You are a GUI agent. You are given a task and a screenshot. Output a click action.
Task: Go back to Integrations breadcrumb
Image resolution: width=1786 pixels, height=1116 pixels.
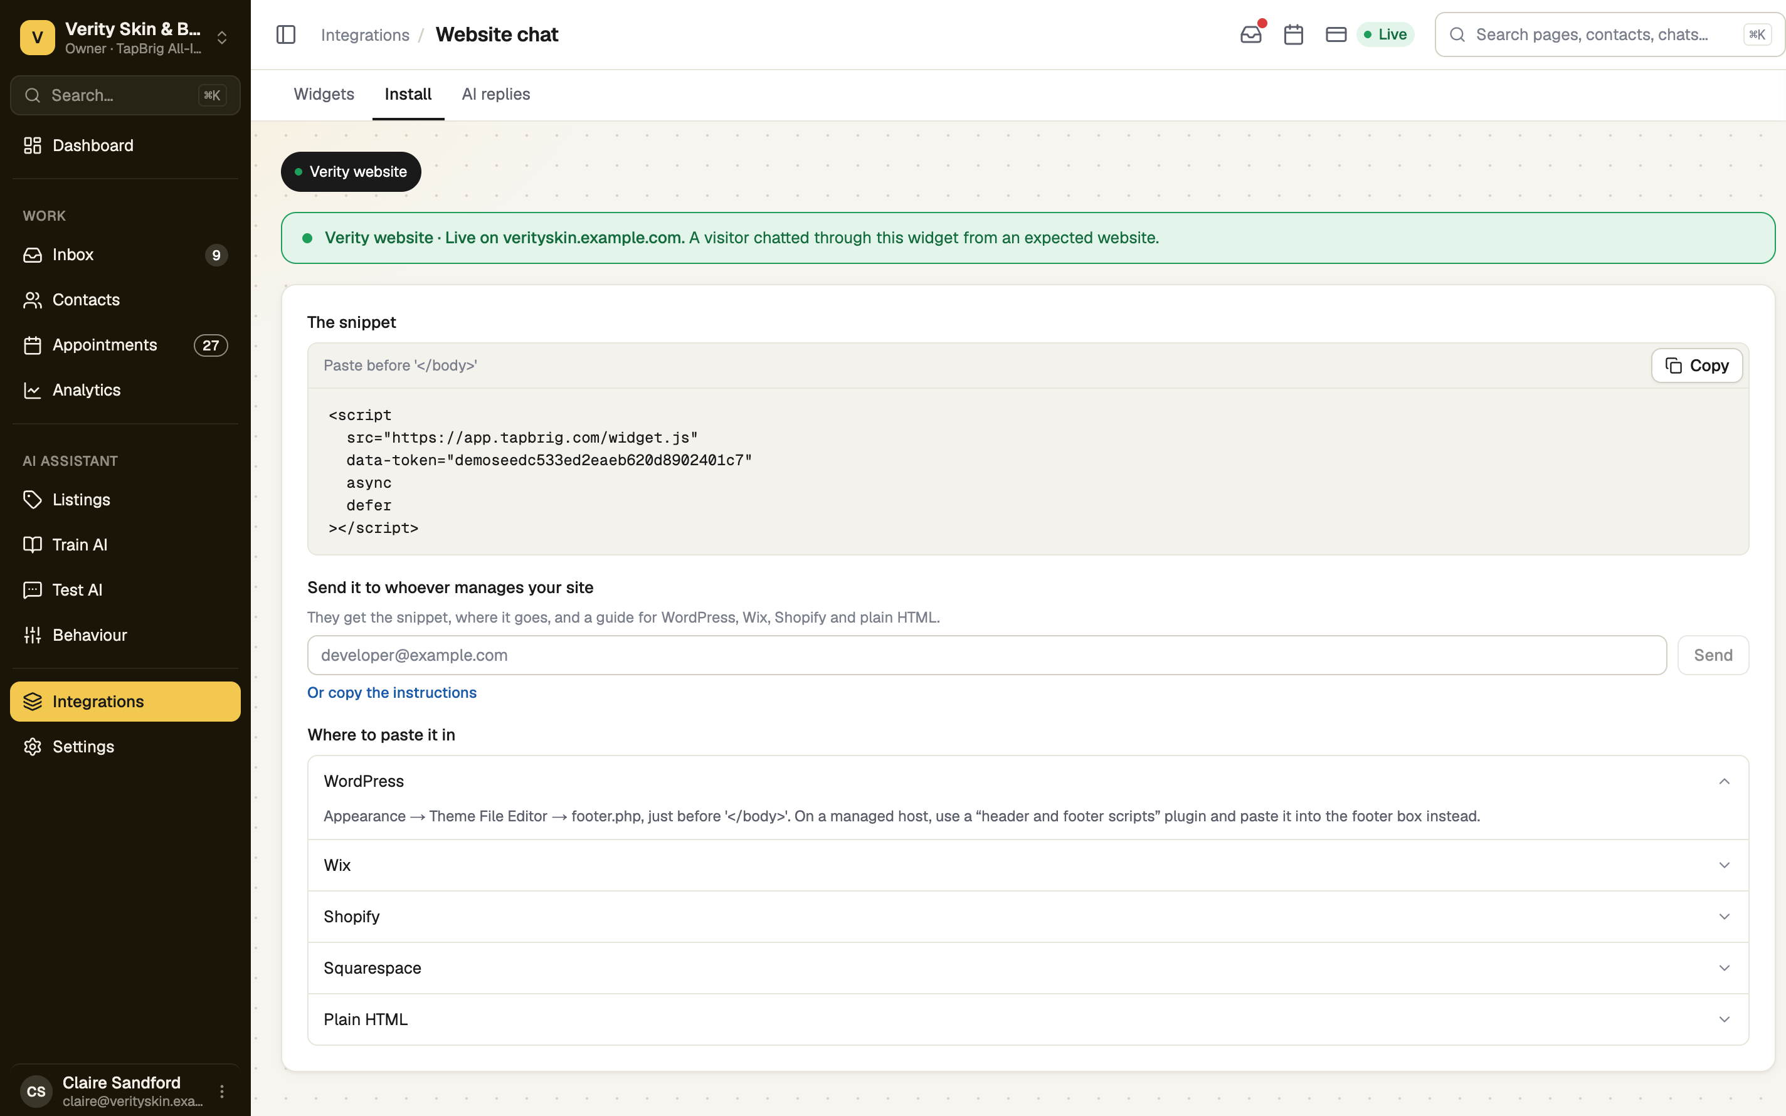coord(364,34)
